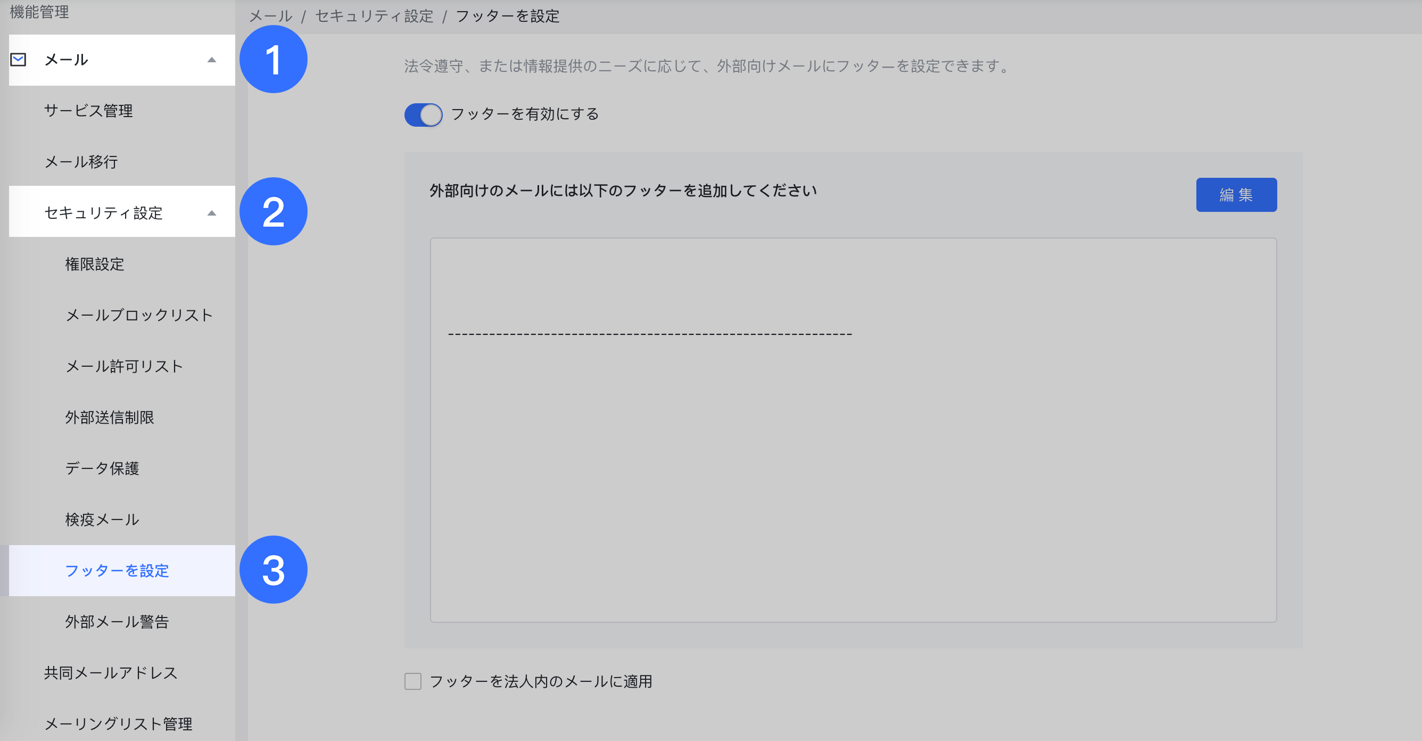The image size is (1422, 741).
Task: Collapse the メール section arrow
Action: pyautogui.click(x=211, y=60)
